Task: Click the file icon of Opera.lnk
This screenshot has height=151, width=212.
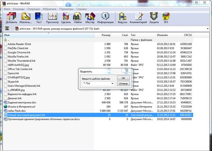Action: coord(5,73)
